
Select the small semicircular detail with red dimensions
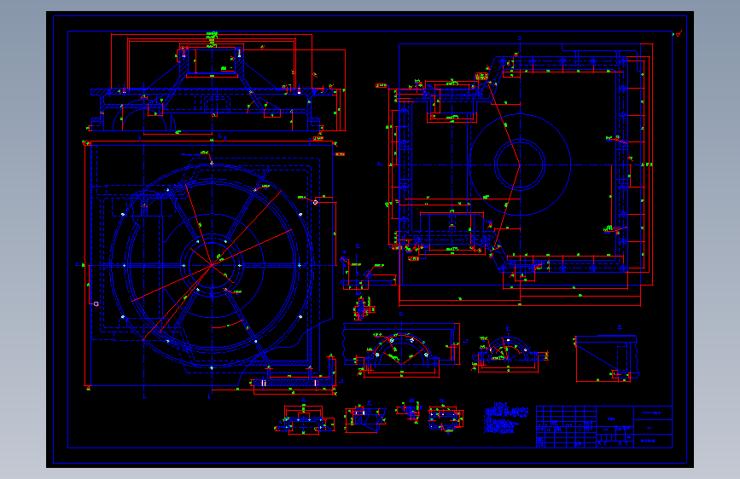click(510, 355)
